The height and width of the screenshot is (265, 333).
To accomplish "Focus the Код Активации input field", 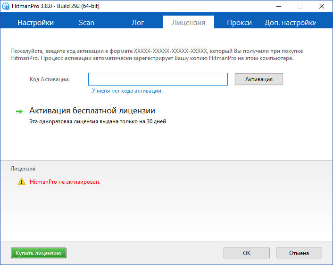I will [158, 79].
